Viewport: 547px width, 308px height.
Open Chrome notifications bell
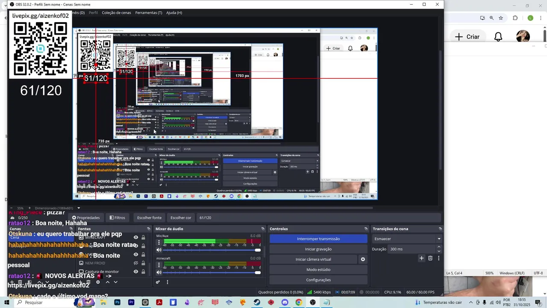click(x=498, y=37)
